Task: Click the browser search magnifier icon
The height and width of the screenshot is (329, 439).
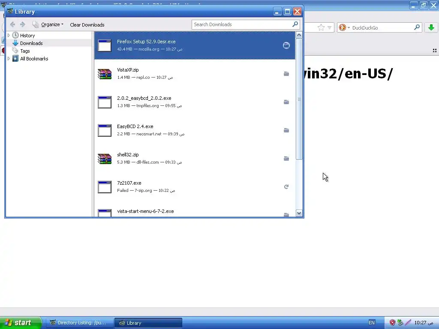Action: coord(417,27)
